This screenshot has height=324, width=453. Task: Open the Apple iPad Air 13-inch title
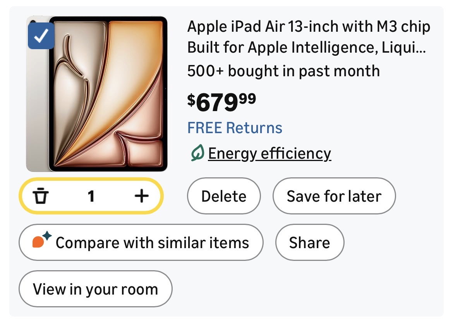tap(309, 27)
